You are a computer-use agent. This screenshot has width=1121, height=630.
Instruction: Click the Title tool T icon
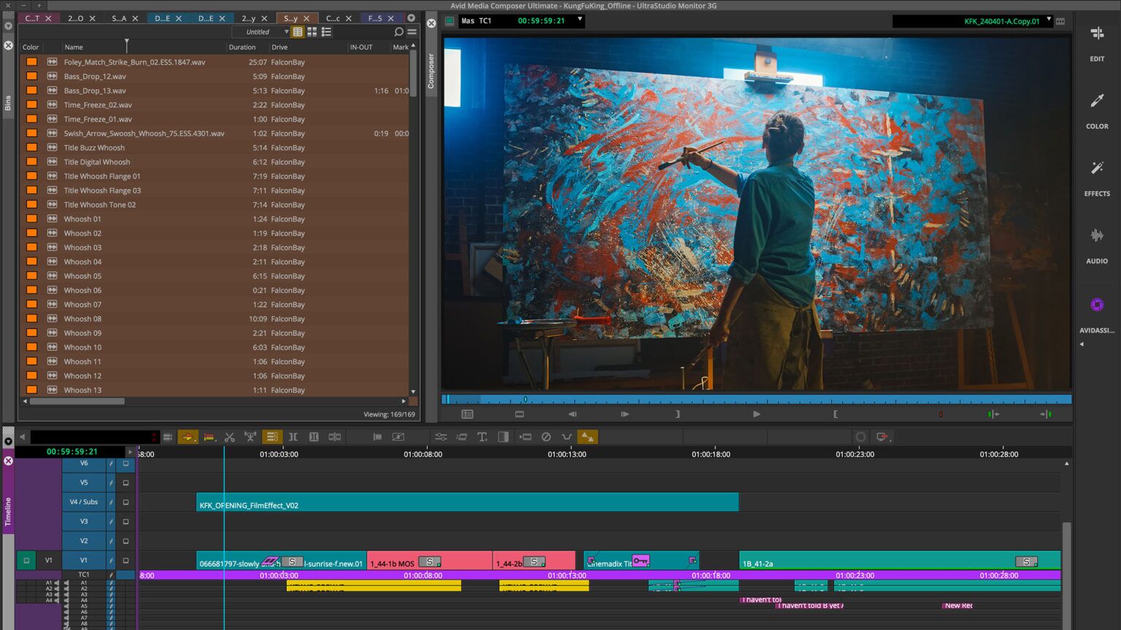[x=482, y=437]
